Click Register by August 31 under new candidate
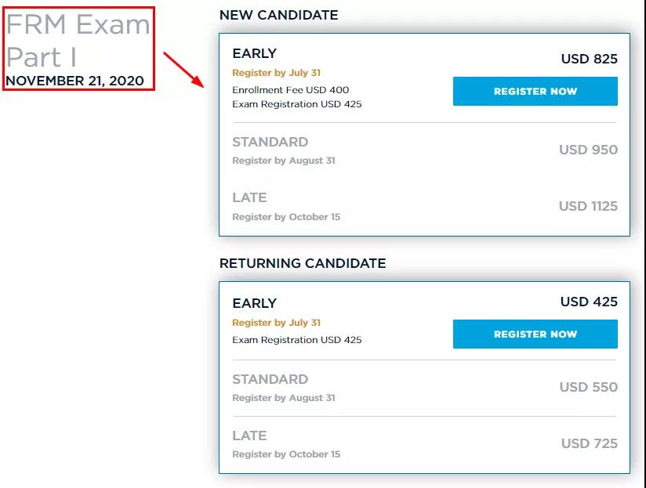This screenshot has height=488, width=646. pos(284,161)
